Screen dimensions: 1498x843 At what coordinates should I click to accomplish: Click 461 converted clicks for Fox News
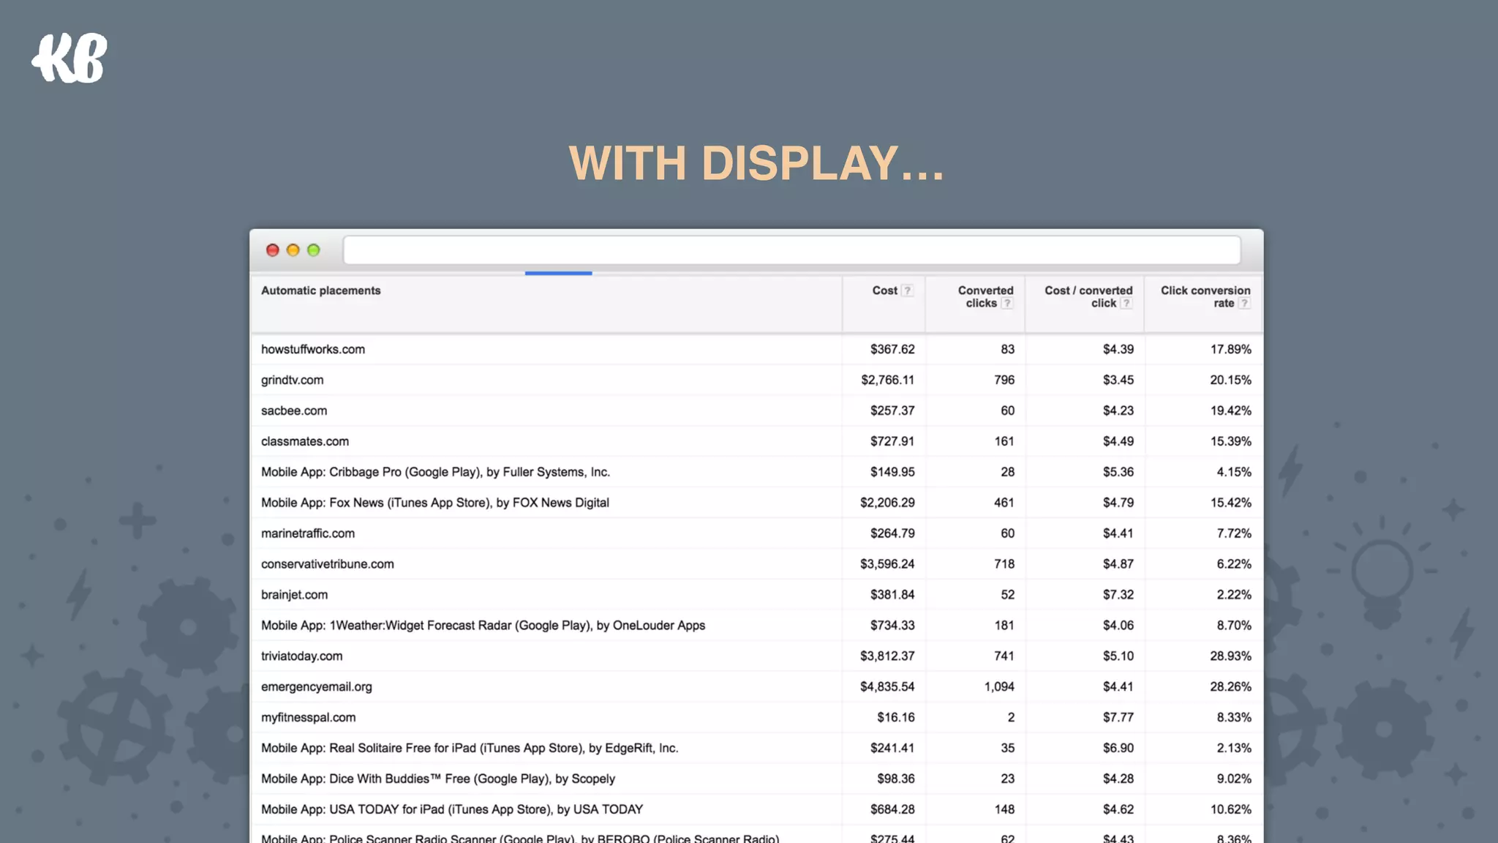[1004, 503]
